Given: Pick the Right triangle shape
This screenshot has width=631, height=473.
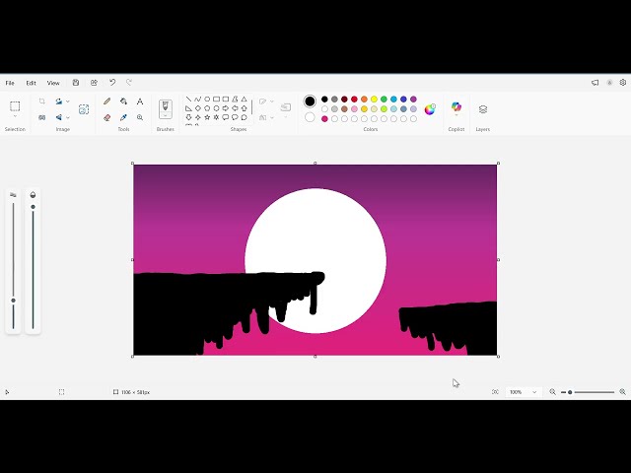Looking at the screenshot, I should tap(188, 108).
